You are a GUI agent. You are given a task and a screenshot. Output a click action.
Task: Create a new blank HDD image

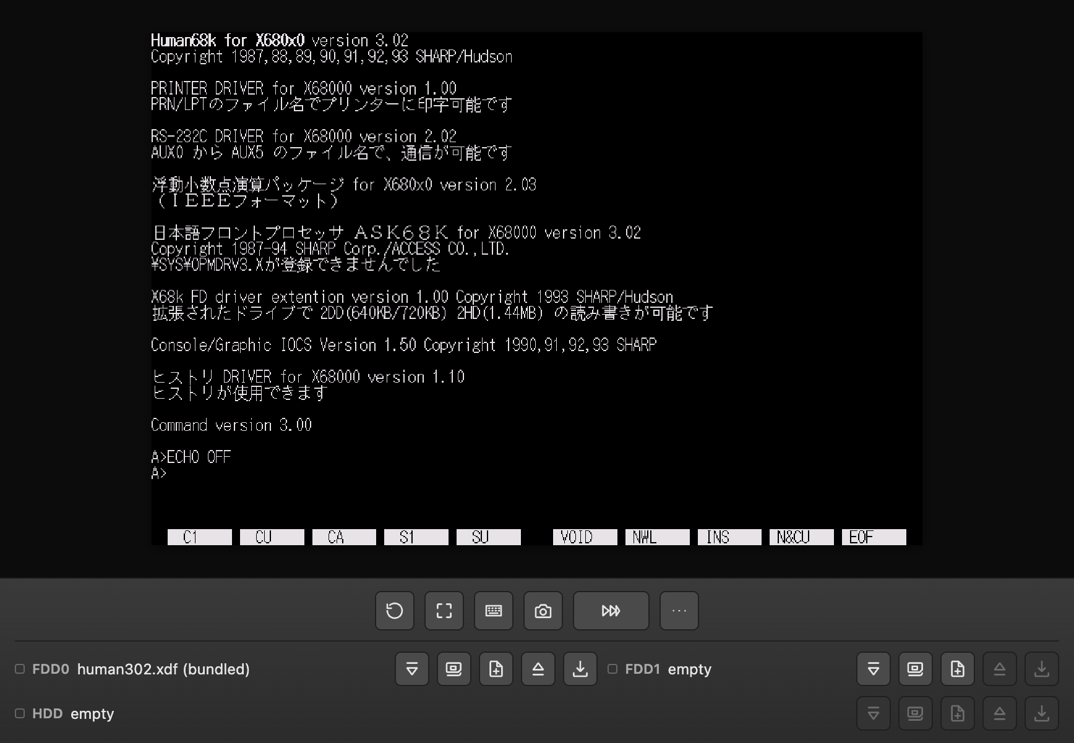[x=958, y=713]
